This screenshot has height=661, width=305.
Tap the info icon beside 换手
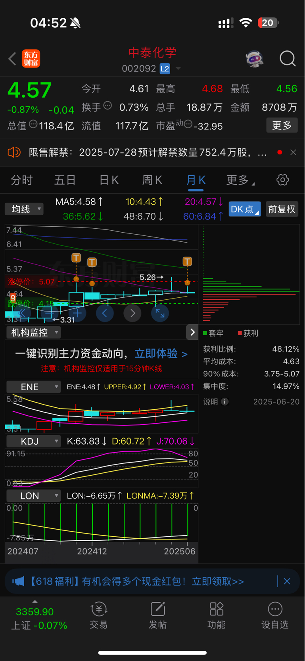click(x=107, y=106)
